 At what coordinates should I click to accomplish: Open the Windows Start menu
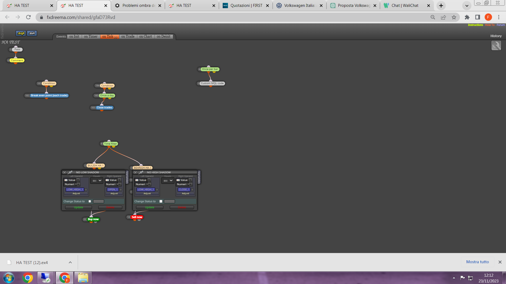9,278
